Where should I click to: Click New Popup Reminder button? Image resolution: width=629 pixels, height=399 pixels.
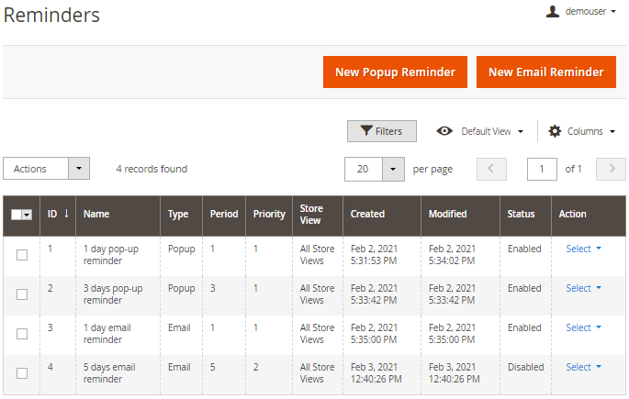[395, 72]
